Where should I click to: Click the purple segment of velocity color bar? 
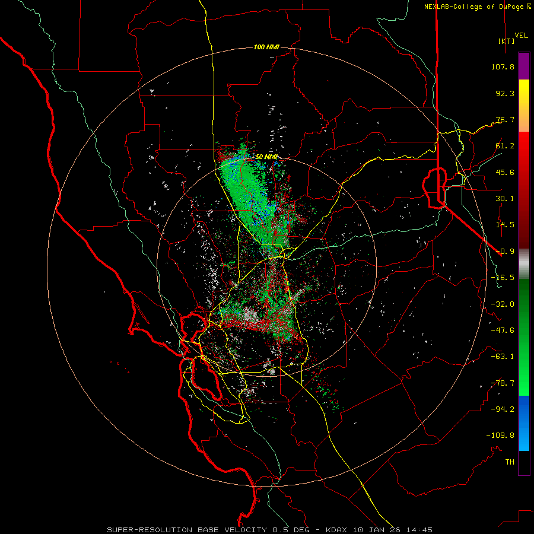(x=524, y=66)
